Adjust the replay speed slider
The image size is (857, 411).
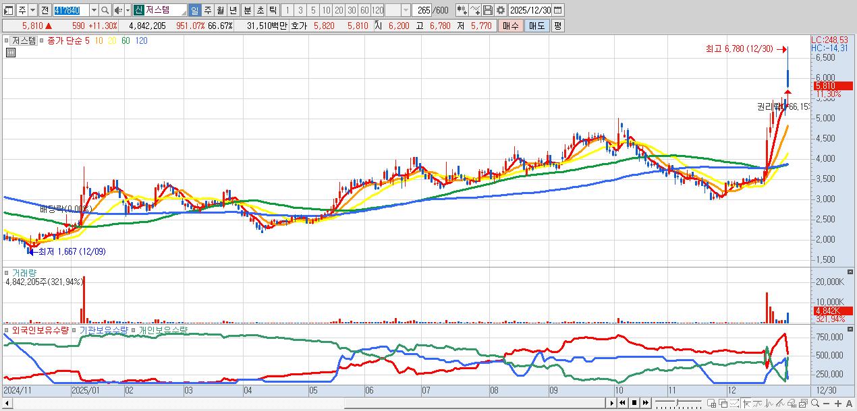678,403
